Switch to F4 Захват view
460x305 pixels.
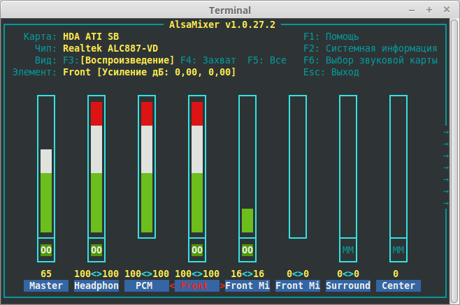pos(208,60)
